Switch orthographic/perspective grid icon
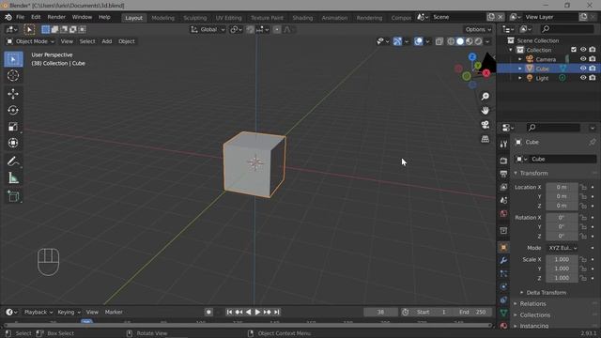The width and height of the screenshot is (601, 338). click(485, 139)
